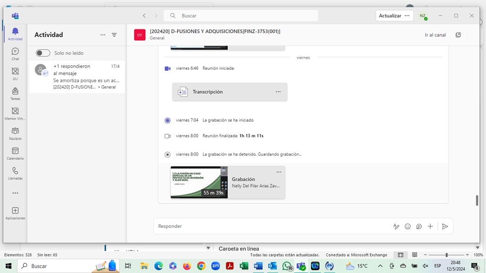Viewport: 486px width, 273px height.
Task: Click the emoji icon in reply box
Action: pos(407,226)
